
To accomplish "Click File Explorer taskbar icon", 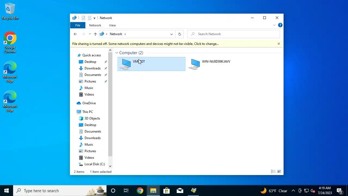I will 153,191.
